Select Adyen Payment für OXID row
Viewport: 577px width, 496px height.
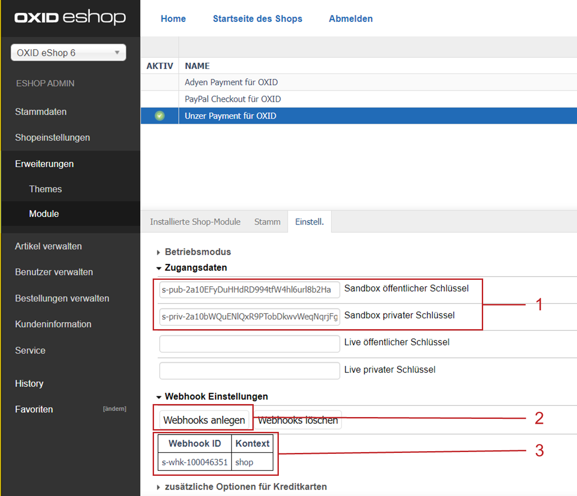pyautogui.click(x=359, y=82)
